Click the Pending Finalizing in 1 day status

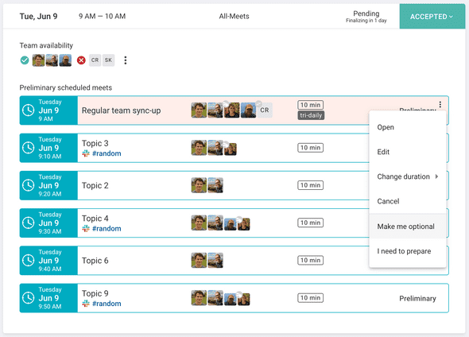click(x=366, y=17)
